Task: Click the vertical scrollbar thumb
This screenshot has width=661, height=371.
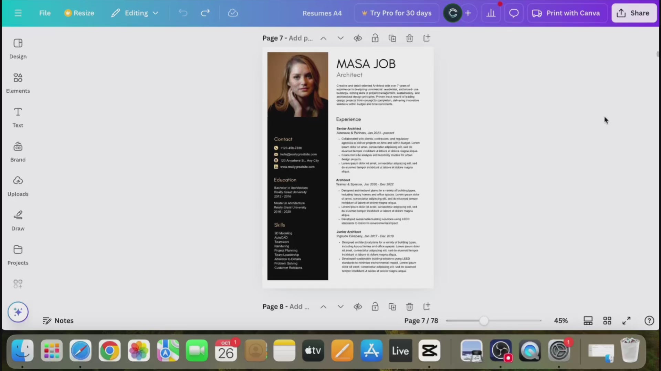Action: 658,54
